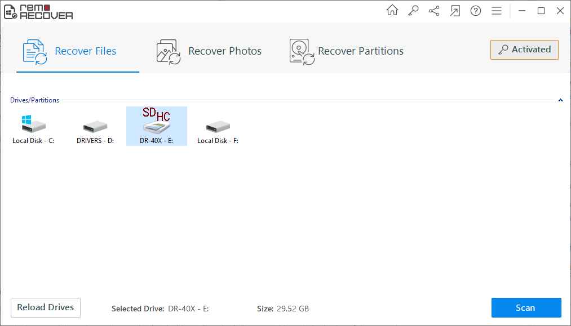Select DR-40X E: SDHC card
Screen dimensions: 571x326
(157, 126)
